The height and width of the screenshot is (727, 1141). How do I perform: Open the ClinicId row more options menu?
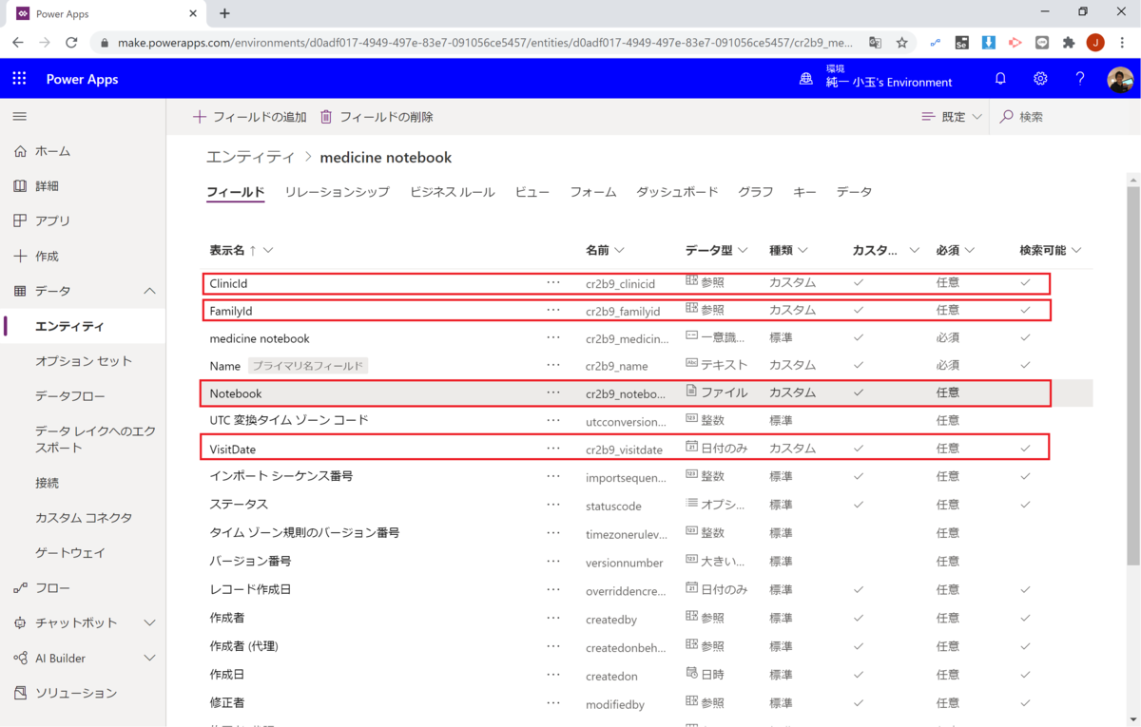552,282
